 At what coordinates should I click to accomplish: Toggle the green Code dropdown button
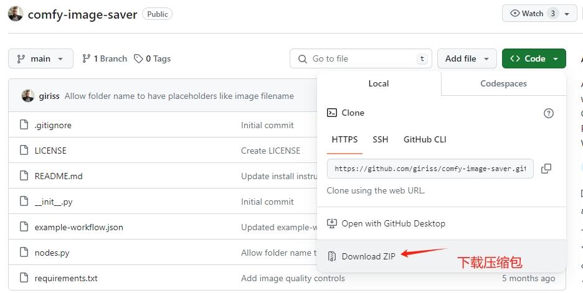[x=534, y=58]
